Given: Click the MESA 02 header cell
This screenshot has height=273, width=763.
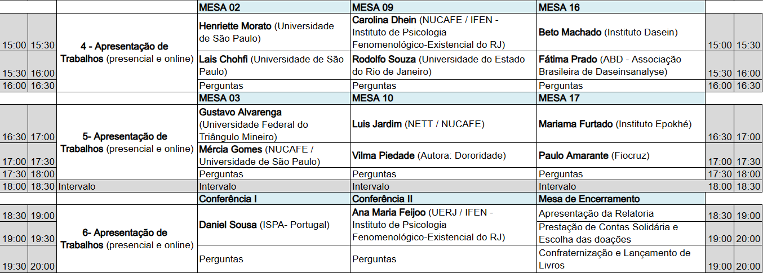Looking at the screenshot, I should pos(273,7).
